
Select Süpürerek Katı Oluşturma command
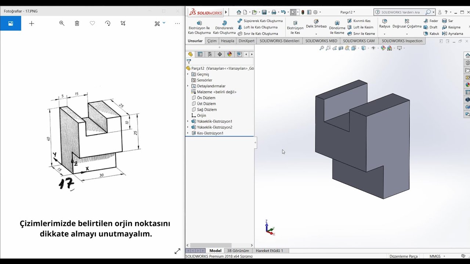pyautogui.click(x=260, y=21)
